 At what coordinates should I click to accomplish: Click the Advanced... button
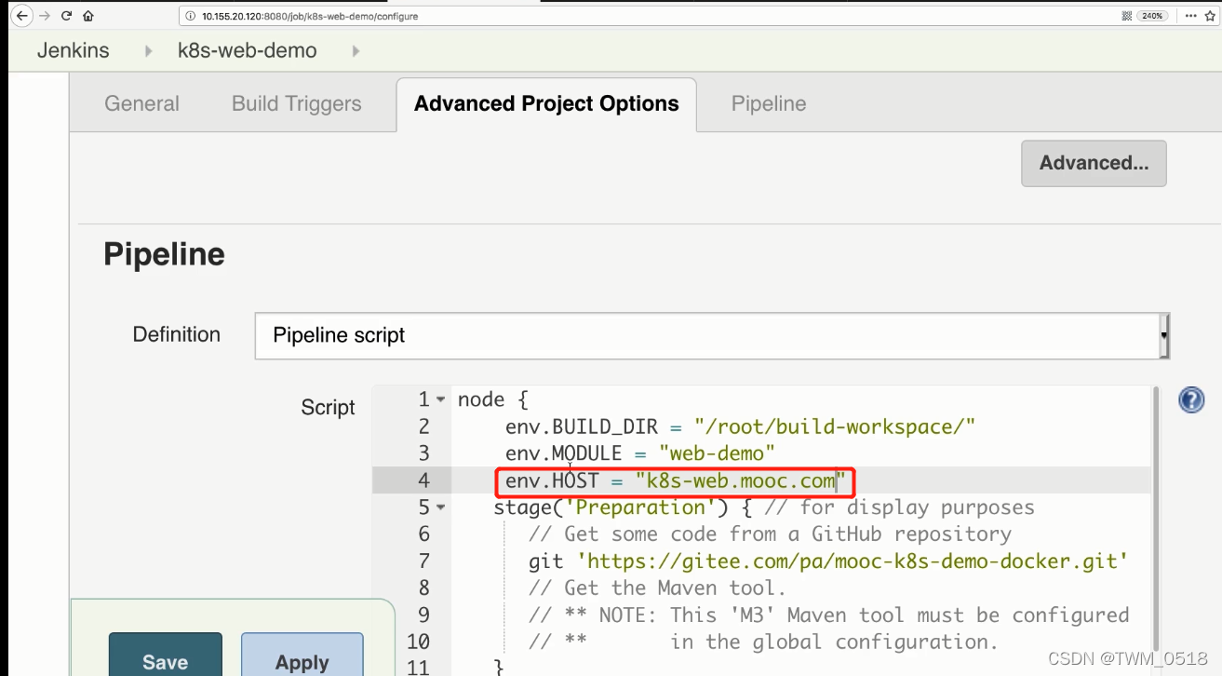click(x=1094, y=163)
